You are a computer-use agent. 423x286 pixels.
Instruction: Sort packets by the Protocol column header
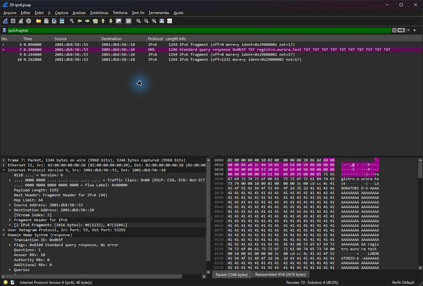coord(155,39)
